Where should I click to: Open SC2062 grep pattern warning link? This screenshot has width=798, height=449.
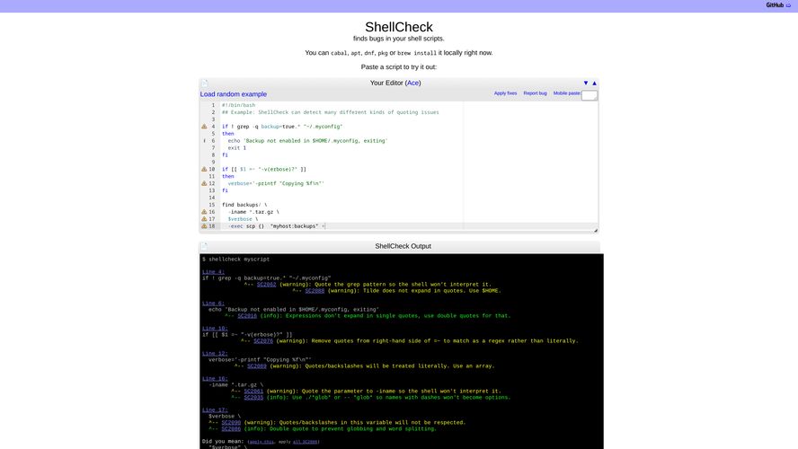tap(266, 285)
